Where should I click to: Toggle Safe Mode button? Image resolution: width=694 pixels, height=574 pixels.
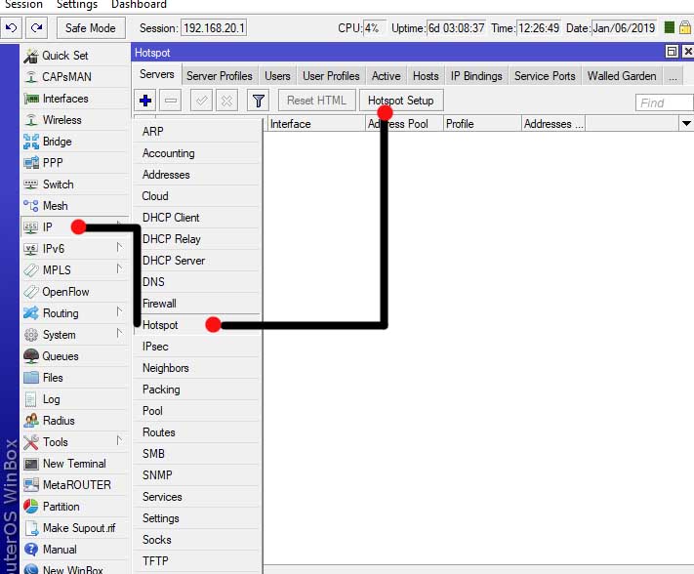[91, 28]
